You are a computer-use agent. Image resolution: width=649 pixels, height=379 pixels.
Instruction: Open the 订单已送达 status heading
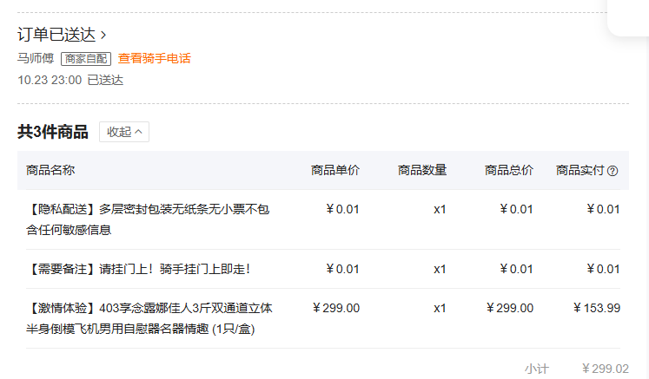click(x=56, y=35)
